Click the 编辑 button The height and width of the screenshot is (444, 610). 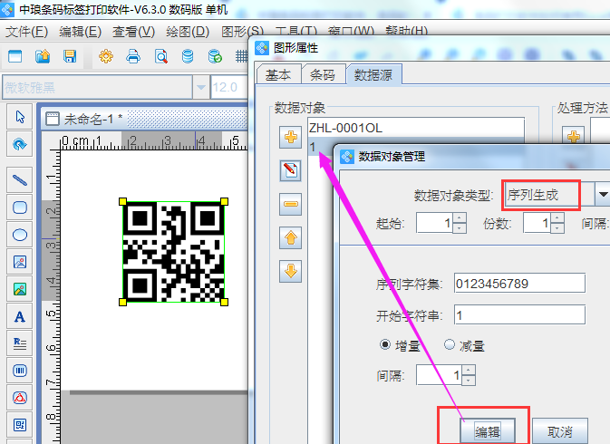coord(488,430)
